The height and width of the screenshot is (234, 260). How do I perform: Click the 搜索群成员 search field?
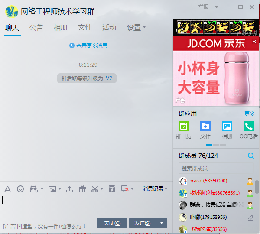click(x=216, y=168)
